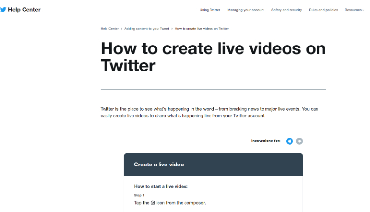Click the 'Instructions for:' label
370x212 pixels.
point(265,141)
